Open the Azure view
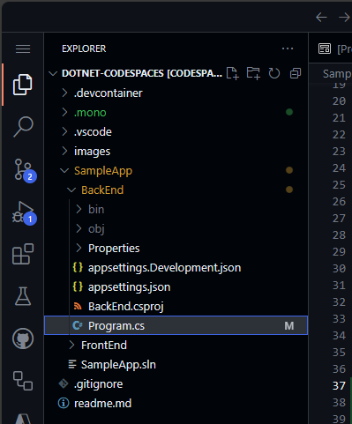The width and height of the screenshot is (352, 424). click(23, 419)
